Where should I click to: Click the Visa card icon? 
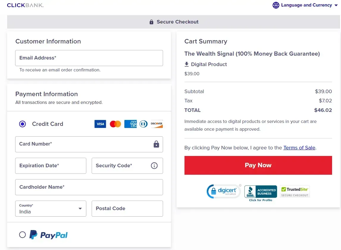[x=100, y=124]
